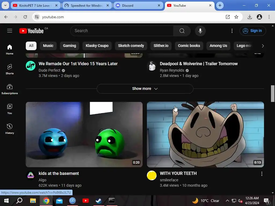Screen dimensions: 275x206
Task: Open You section in sidebar
Action: [x=10, y=109]
